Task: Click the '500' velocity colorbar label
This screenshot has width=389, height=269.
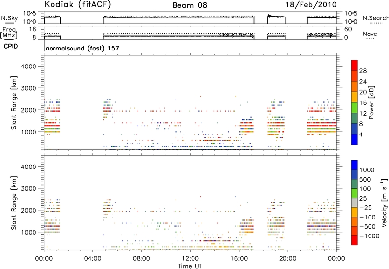Action: [365, 180]
